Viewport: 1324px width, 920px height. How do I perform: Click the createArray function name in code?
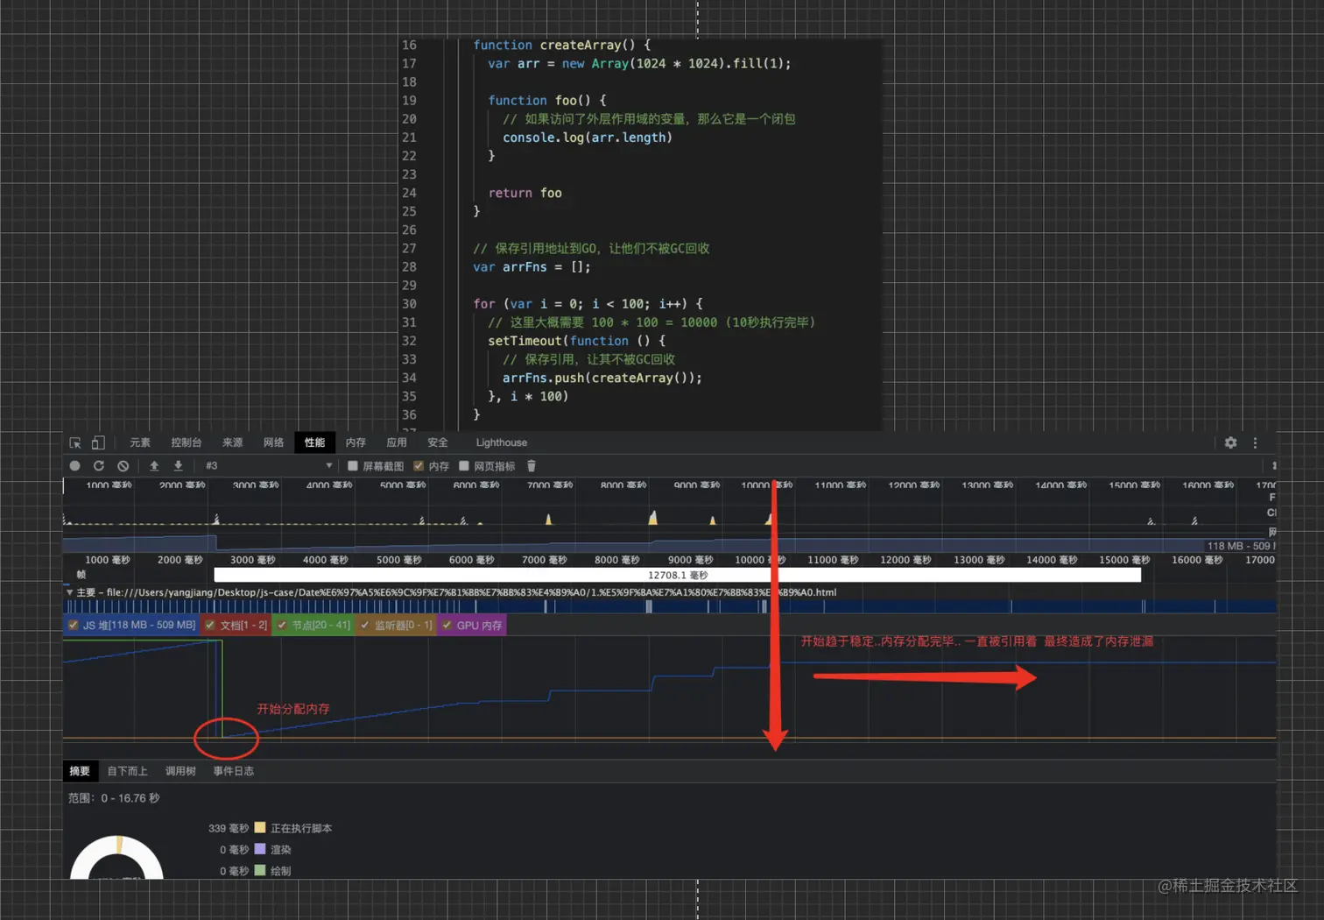(x=581, y=45)
